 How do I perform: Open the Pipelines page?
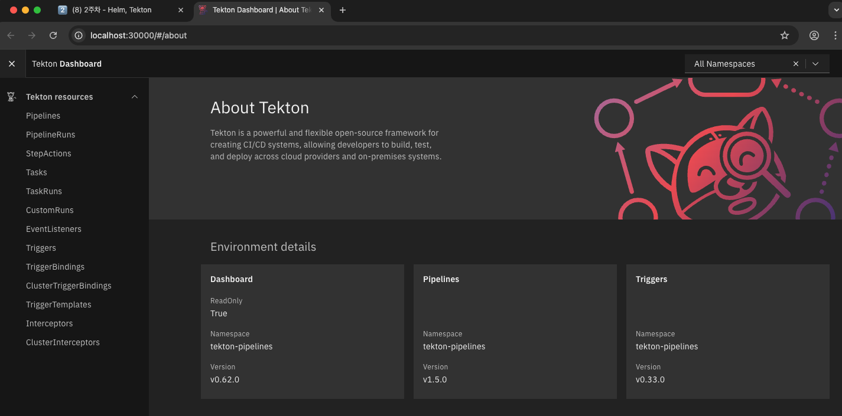(x=43, y=116)
